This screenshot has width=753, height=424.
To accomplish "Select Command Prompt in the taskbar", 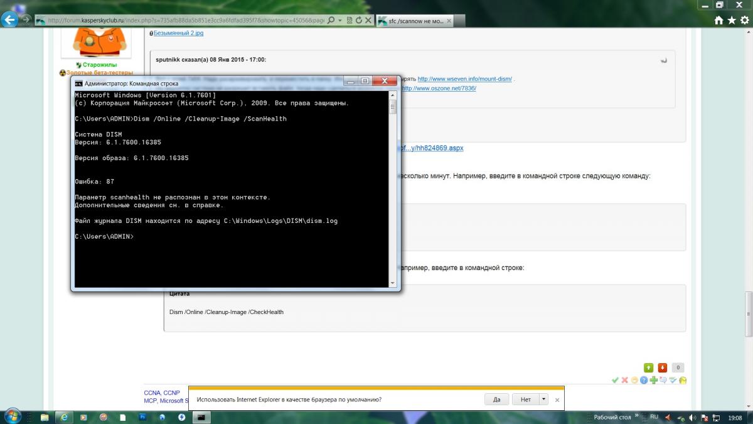I will pos(201,416).
